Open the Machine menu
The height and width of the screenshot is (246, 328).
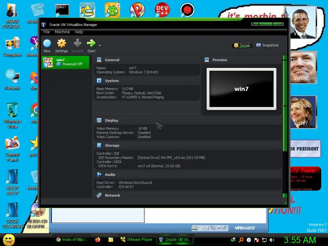point(62,32)
